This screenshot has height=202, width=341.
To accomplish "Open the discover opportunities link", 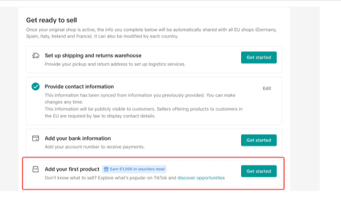I will click(201, 178).
